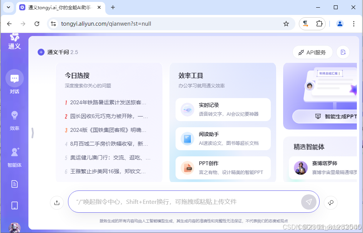The width and height of the screenshot is (363, 233).
Task: Click the upload file icon
Action: point(57,203)
